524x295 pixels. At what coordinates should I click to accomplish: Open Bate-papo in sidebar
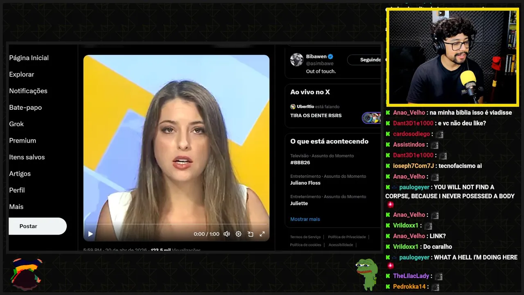coord(25,107)
